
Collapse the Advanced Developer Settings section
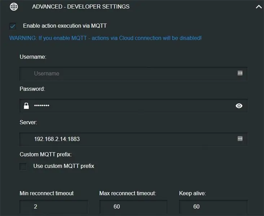259,7
